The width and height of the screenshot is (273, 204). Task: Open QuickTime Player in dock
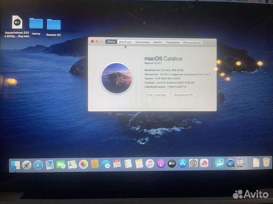coord(231,163)
